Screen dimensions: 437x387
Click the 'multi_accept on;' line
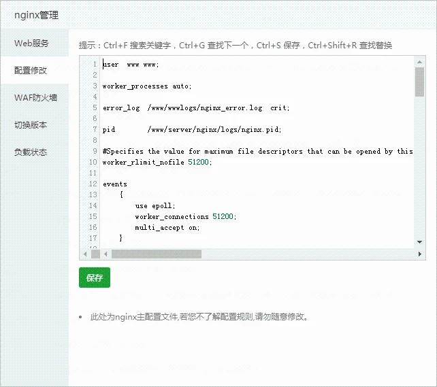click(x=167, y=227)
